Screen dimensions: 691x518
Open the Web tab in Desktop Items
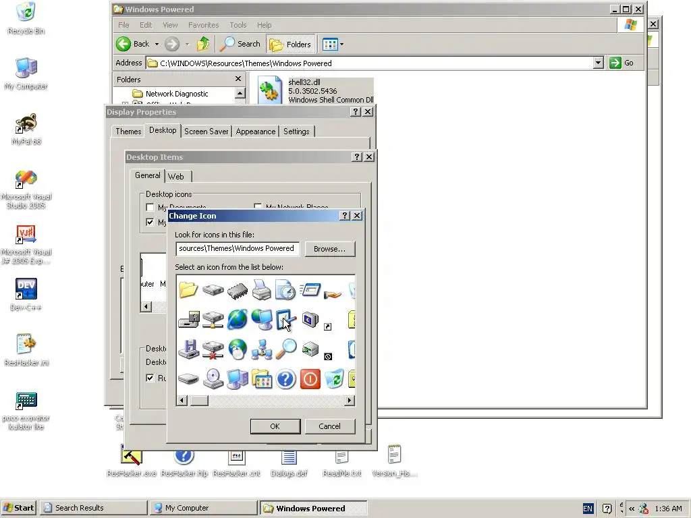pos(176,177)
